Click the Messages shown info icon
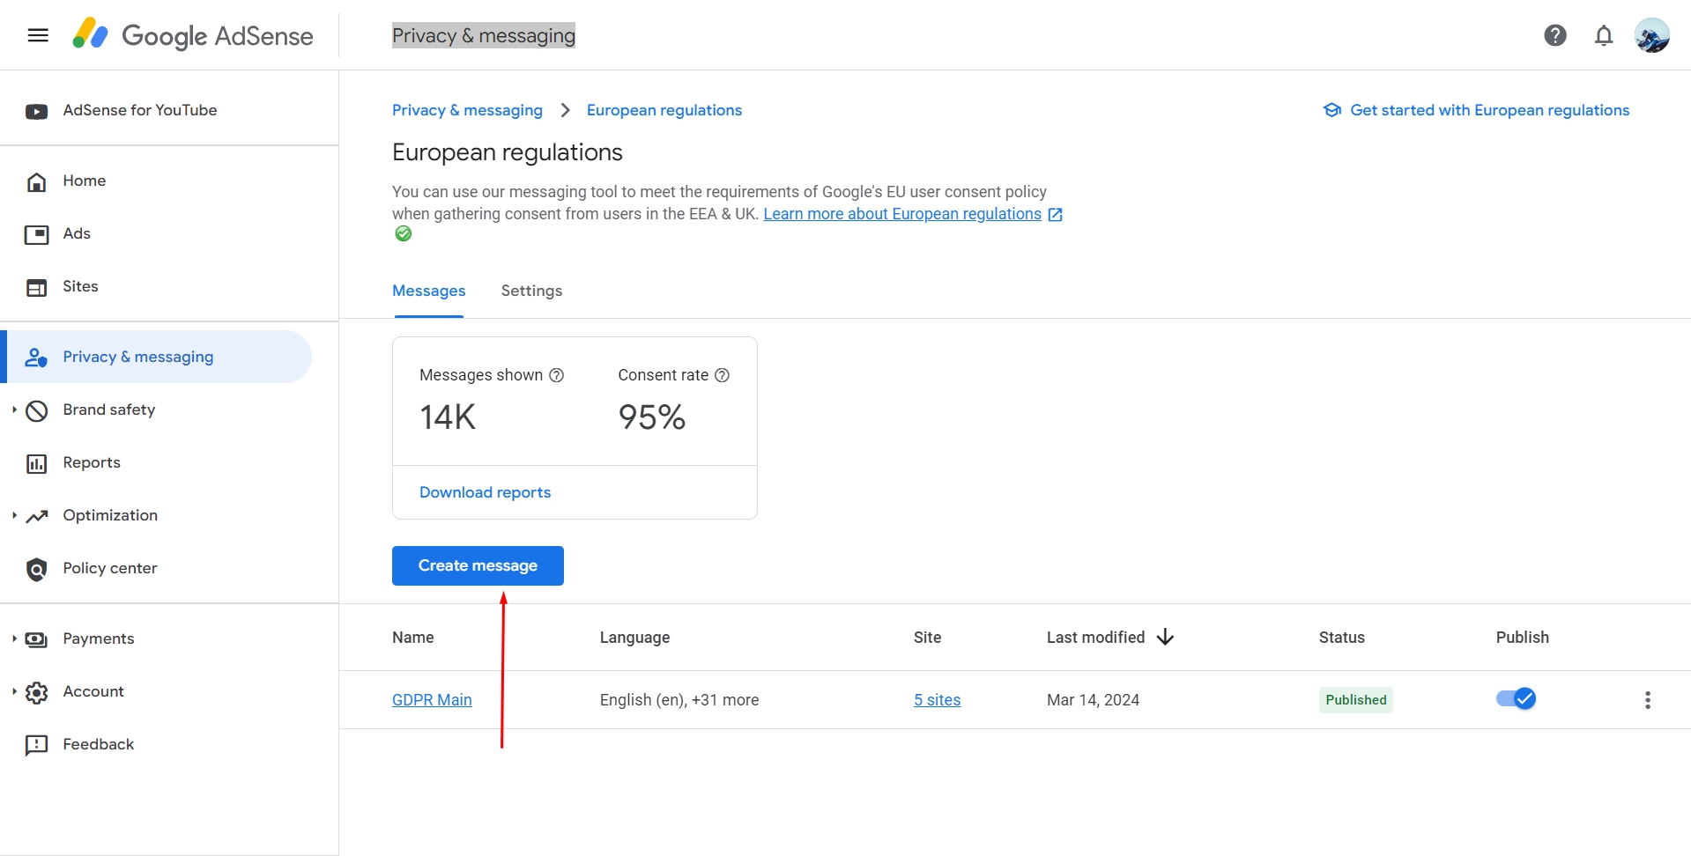This screenshot has height=856, width=1691. [x=556, y=375]
